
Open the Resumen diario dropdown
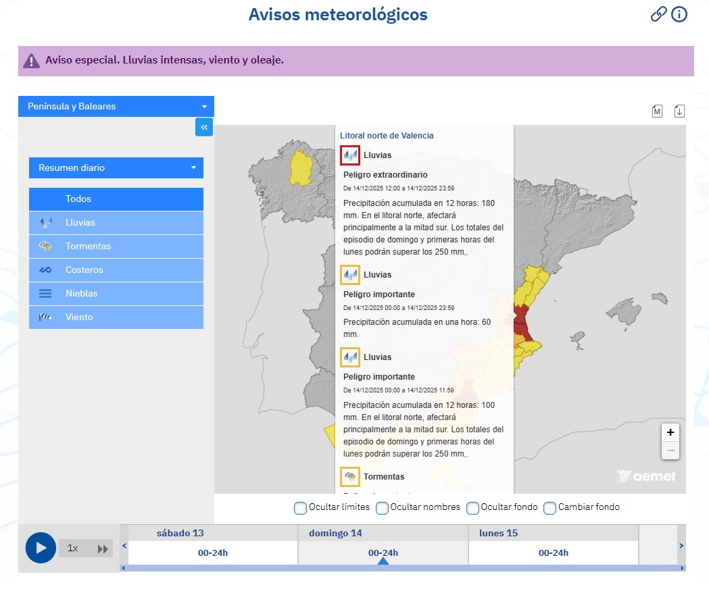(116, 168)
